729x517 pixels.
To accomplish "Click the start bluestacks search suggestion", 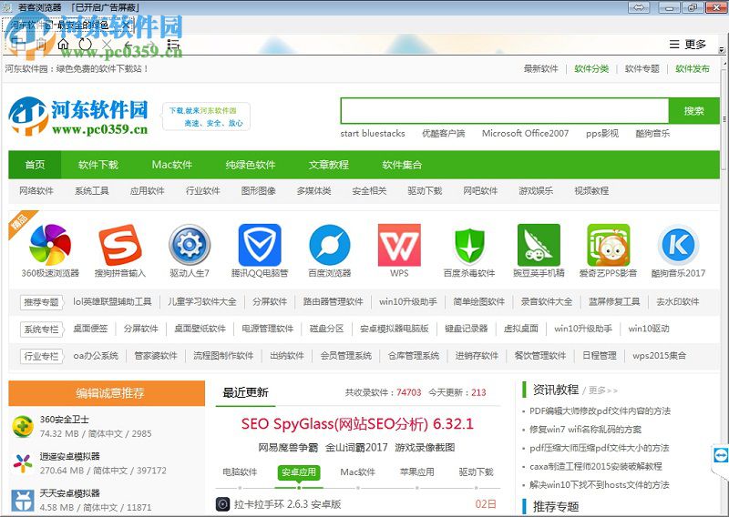I will pos(373,133).
